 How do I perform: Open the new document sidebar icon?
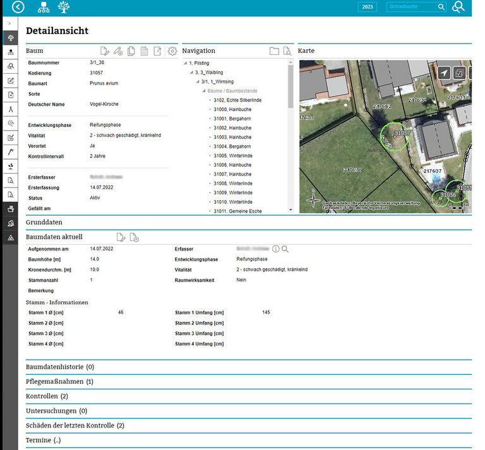[11, 95]
